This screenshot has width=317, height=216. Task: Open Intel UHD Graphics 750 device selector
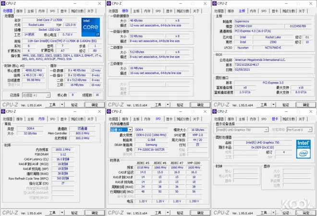[x=243, y=130]
